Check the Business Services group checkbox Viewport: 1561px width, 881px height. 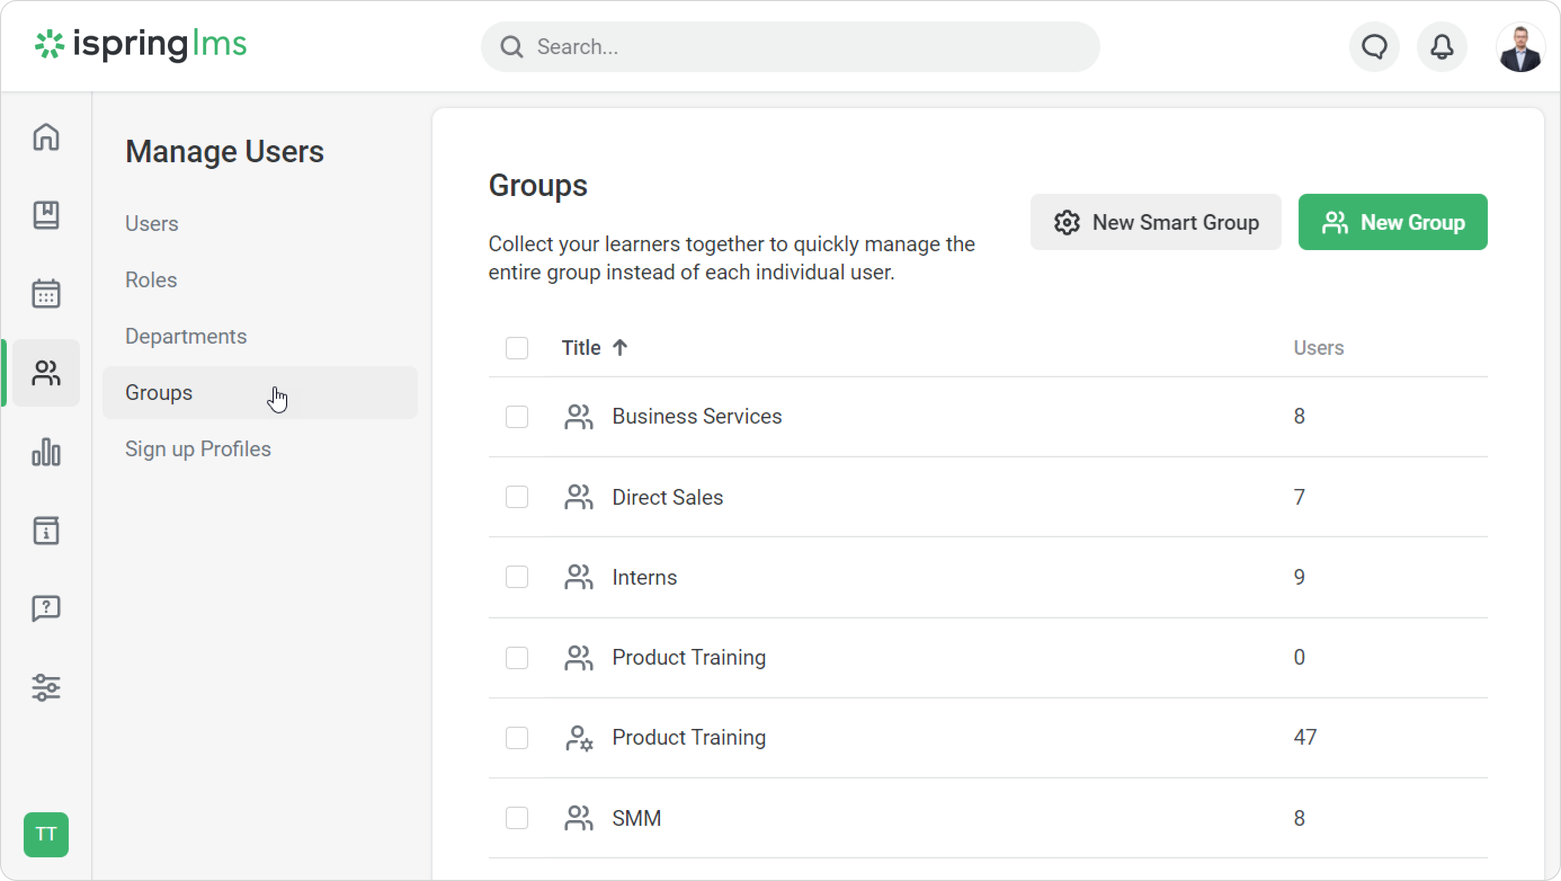pyautogui.click(x=516, y=416)
